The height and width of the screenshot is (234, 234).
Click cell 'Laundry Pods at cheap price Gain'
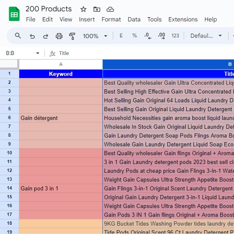(168, 171)
